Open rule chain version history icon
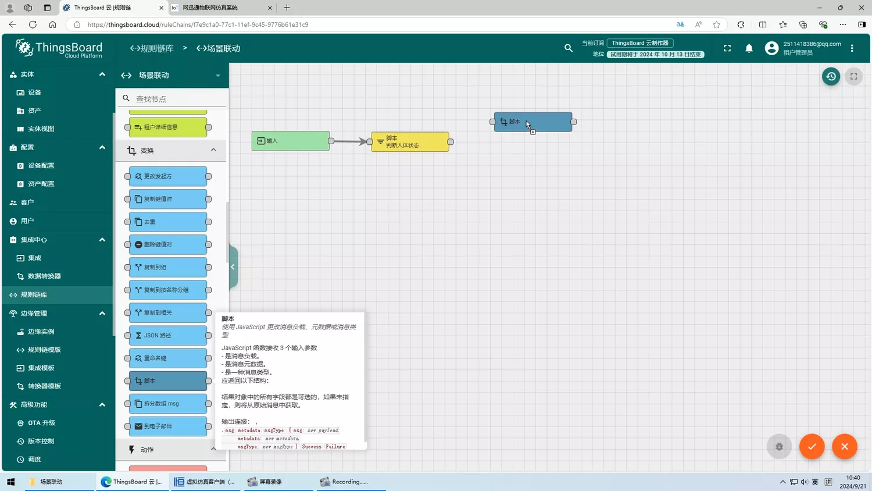The image size is (872, 491). [x=831, y=76]
